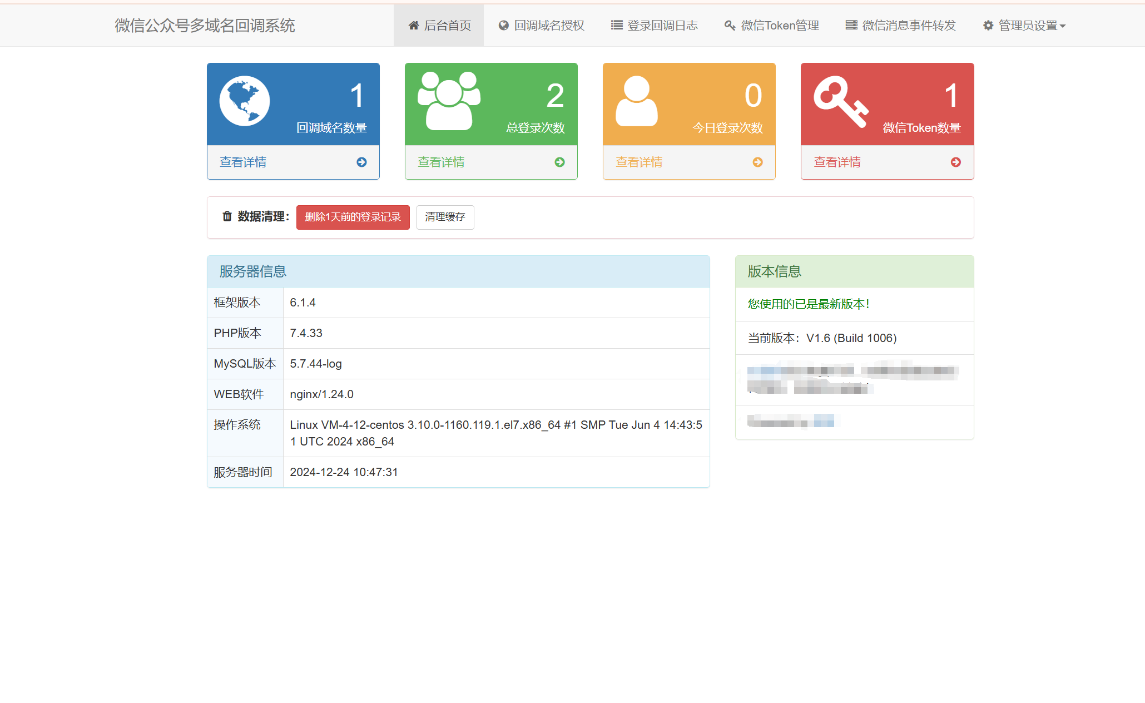Open the 回调域名授权 menu item

[541, 26]
